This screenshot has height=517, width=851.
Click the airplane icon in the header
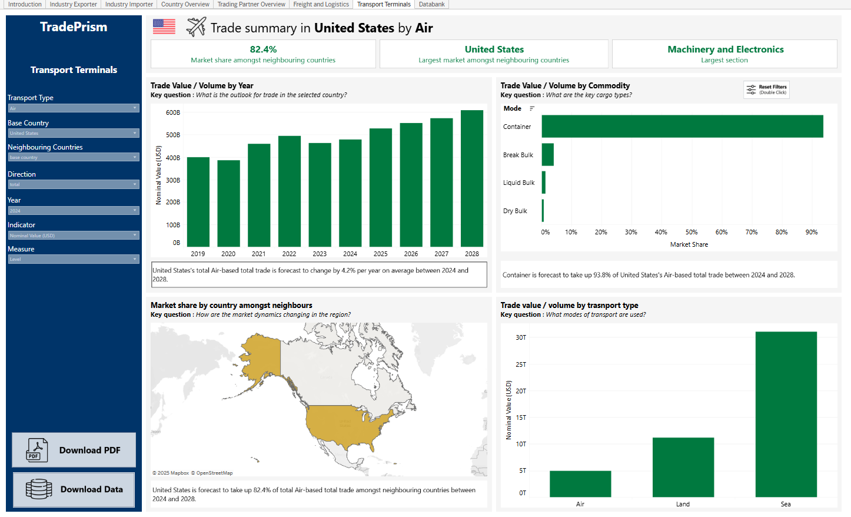pos(196,27)
